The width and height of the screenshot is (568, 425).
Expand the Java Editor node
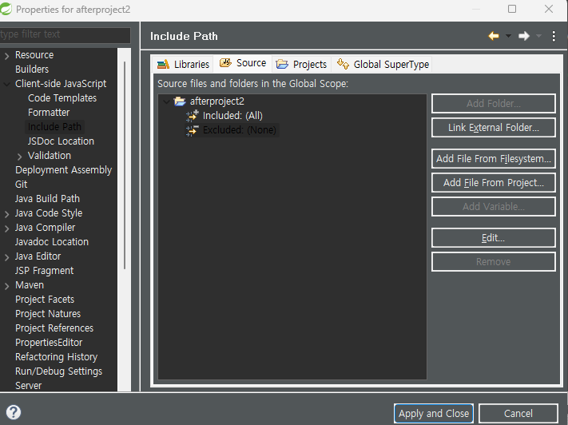pos(6,257)
